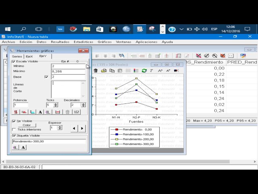Click the Mínimo input field
The width and height of the screenshot is (258, 194).
click(68, 66)
